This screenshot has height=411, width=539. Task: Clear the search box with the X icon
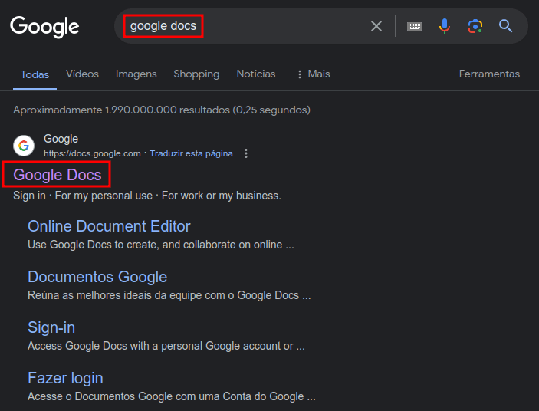[376, 26]
